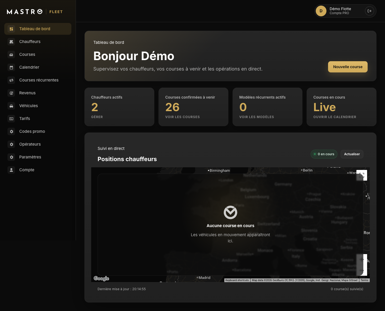Click the Actualiser button
Screen dimensions: 385x311
point(352,154)
